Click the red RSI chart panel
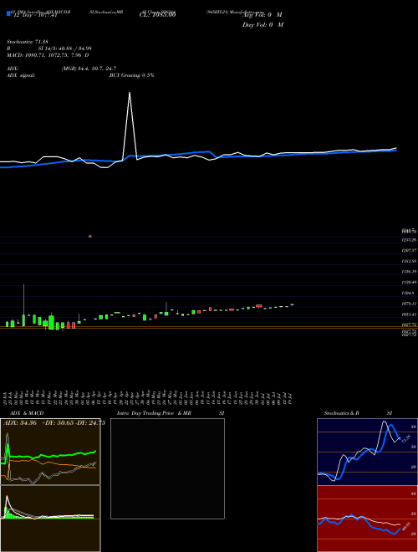 367,519
